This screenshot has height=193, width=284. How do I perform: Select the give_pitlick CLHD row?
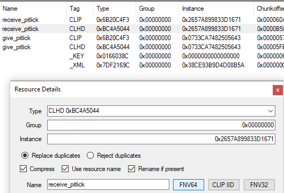pos(143,47)
